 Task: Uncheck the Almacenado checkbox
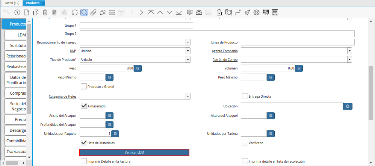click(84, 106)
